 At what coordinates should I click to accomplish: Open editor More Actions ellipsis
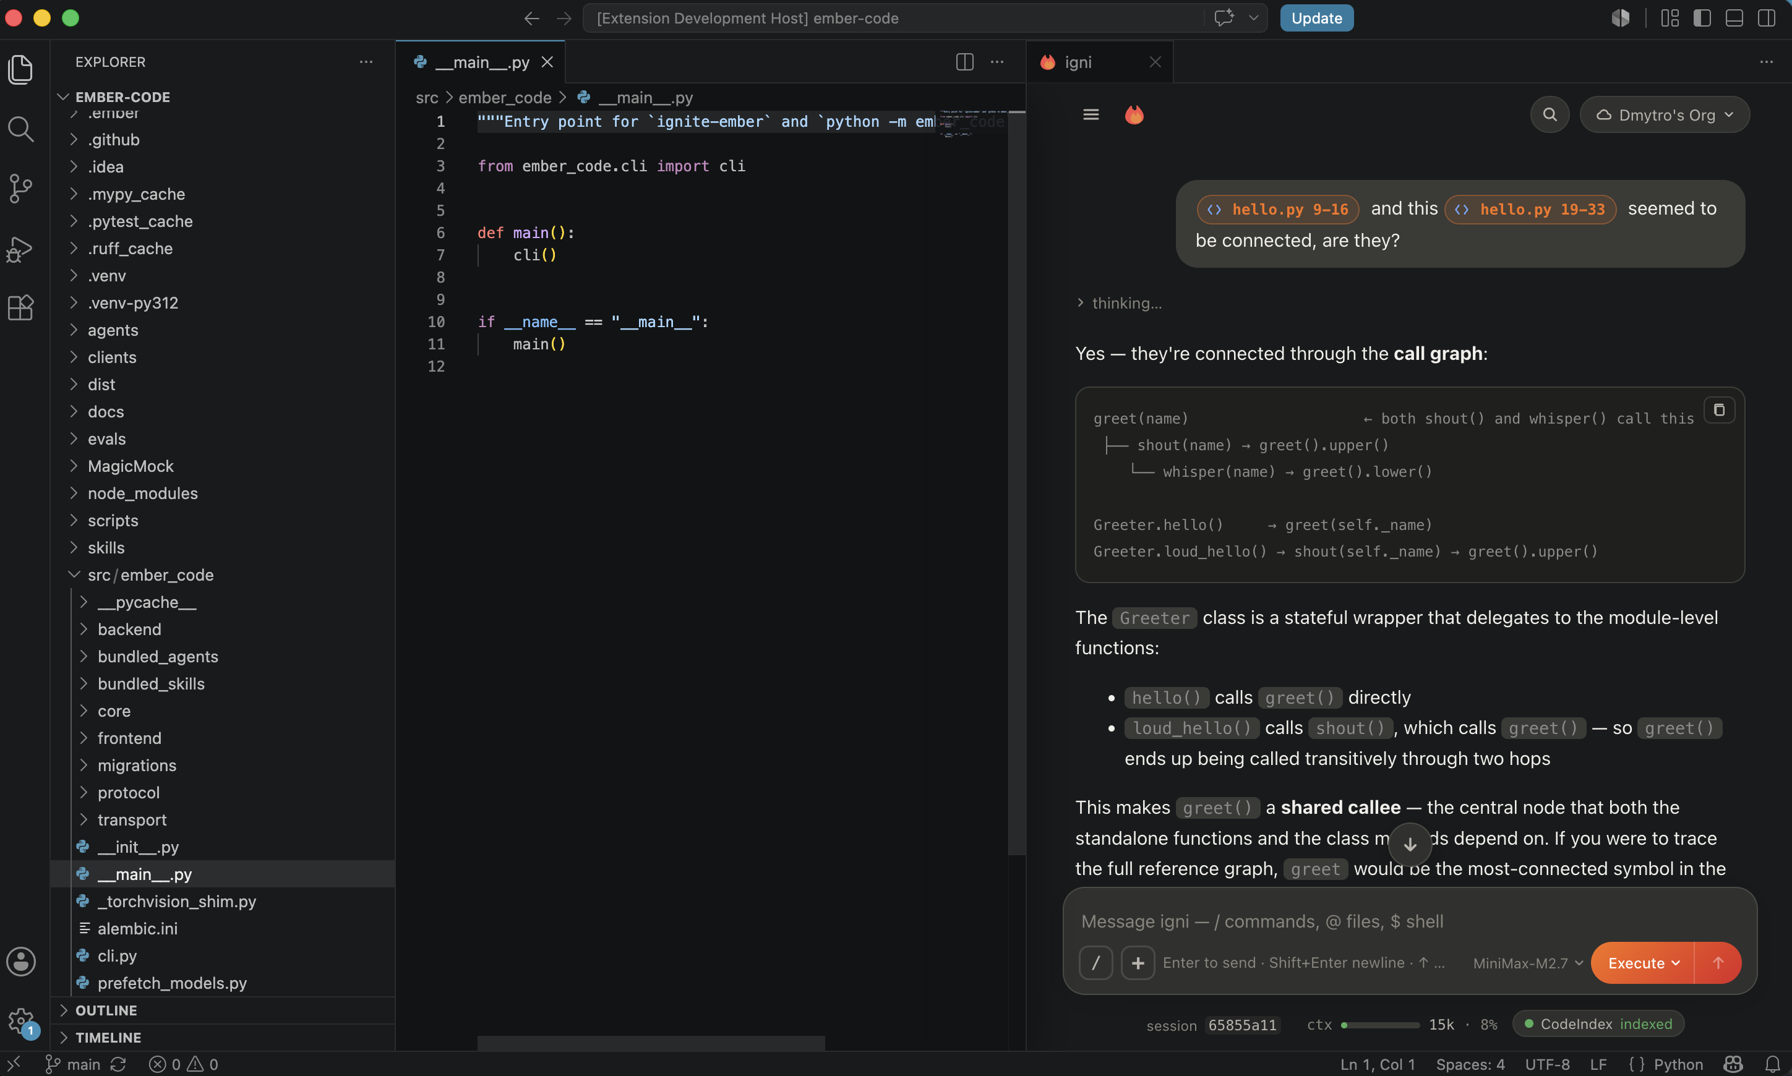point(997,62)
